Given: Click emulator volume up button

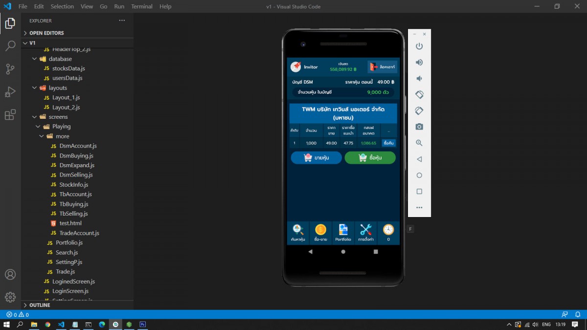Looking at the screenshot, I should tap(419, 63).
